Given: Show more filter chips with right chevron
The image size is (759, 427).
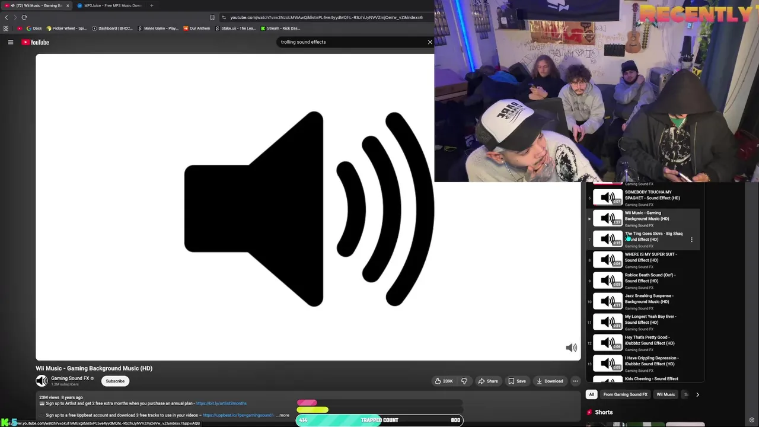Looking at the screenshot, I should 697,394.
